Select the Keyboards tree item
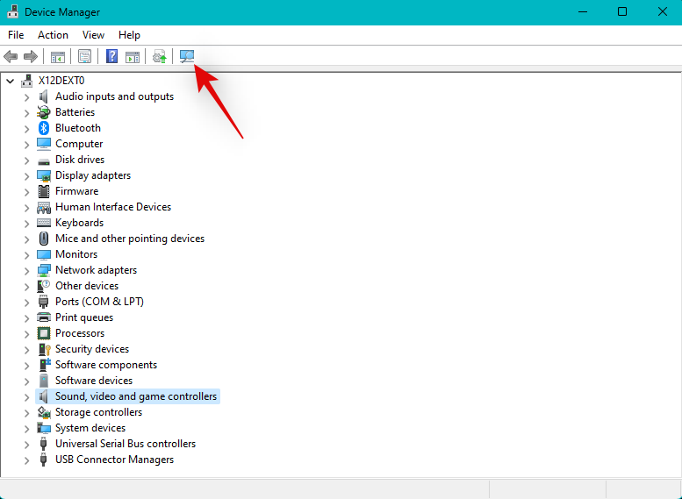 pyautogui.click(x=80, y=223)
